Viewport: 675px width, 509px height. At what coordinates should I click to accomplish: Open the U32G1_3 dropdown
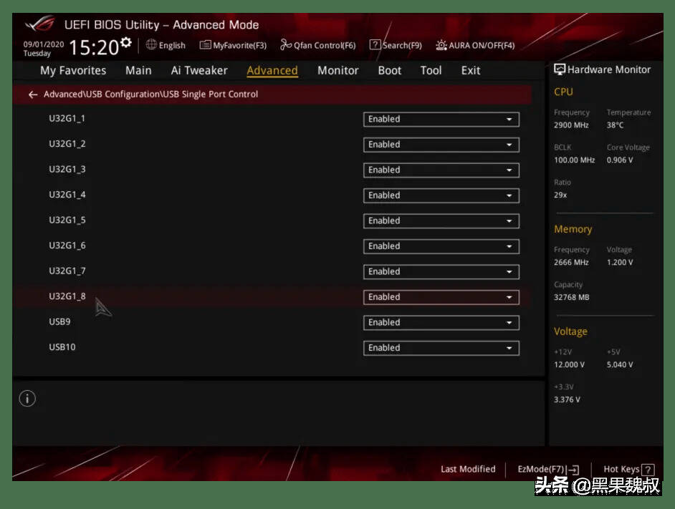tap(441, 170)
